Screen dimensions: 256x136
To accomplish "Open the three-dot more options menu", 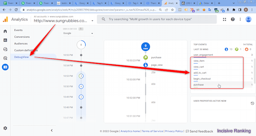I will pos(240,19).
